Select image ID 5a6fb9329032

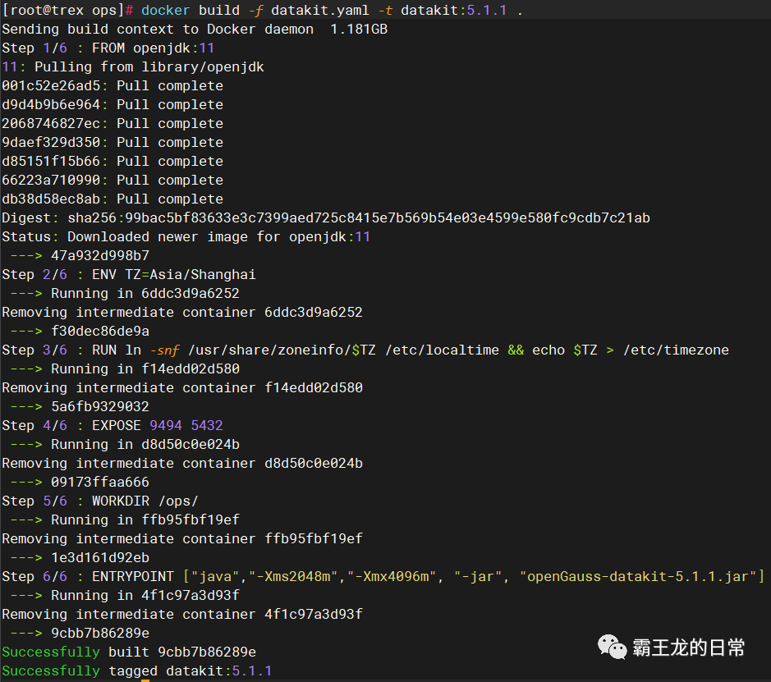point(100,407)
